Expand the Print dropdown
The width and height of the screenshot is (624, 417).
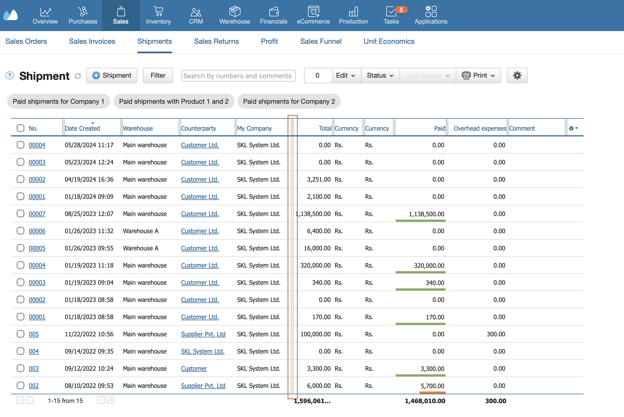(479, 75)
